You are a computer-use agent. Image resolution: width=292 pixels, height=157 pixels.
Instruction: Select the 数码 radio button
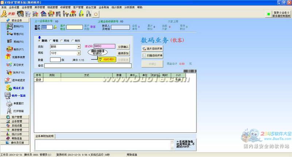pos(39,41)
